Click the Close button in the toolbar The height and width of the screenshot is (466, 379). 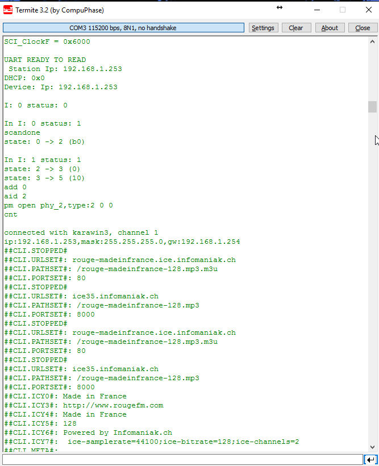[x=363, y=28]
